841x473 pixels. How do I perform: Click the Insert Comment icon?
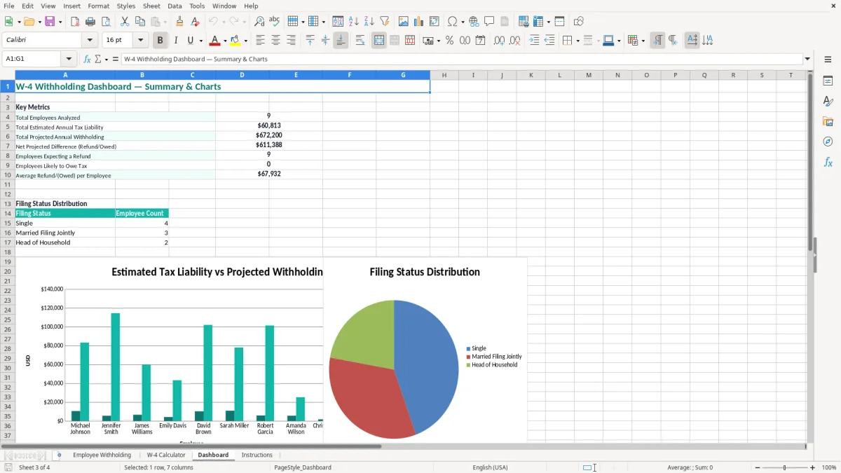click(489, 22)
